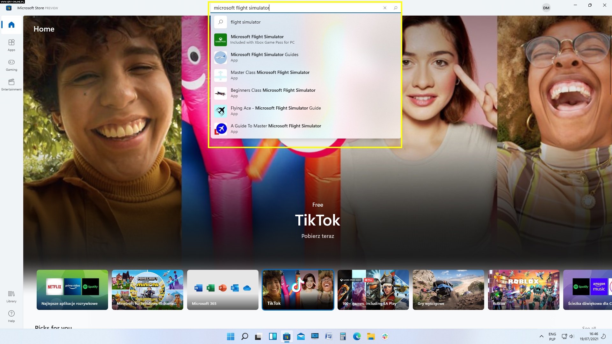Screen dimensions: 612x344
Task: Click 'Pobierz teraz' under TikTok
Action: tap(317, 236)
